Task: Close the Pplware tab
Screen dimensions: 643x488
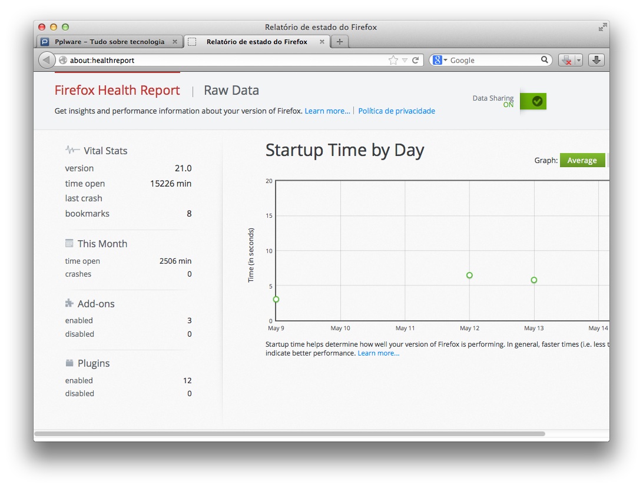Action: 175,42
